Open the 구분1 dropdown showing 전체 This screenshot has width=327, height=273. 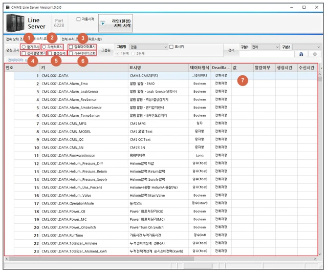pos(265,47)
